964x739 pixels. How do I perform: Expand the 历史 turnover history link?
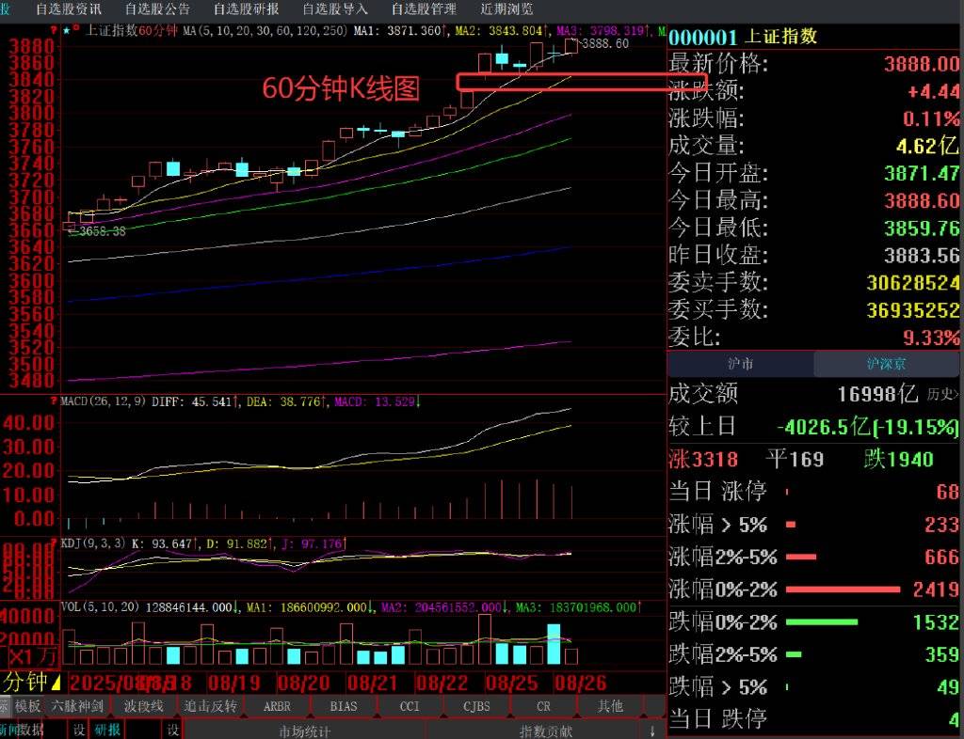coord(942,394)
